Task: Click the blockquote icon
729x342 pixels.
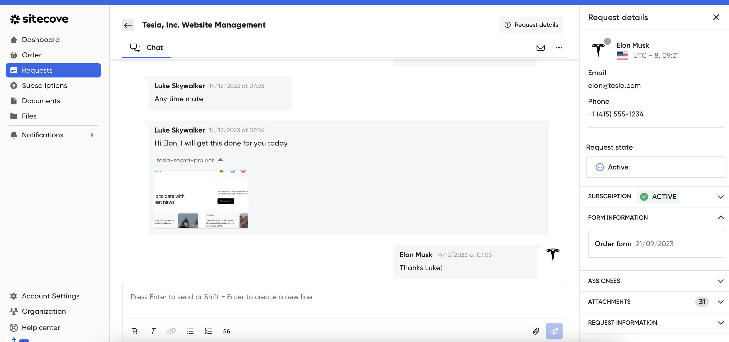Action: (226, 331)
